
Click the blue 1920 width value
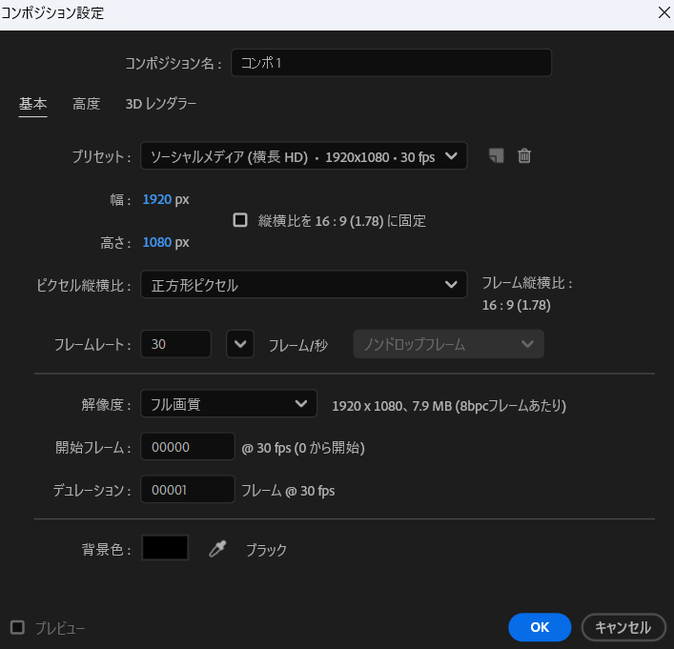[155, 199]
